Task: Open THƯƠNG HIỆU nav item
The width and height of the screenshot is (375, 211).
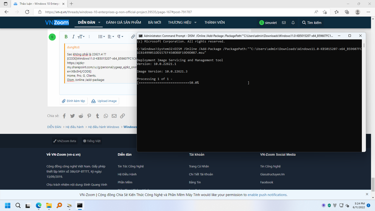Action: (180, 23)
